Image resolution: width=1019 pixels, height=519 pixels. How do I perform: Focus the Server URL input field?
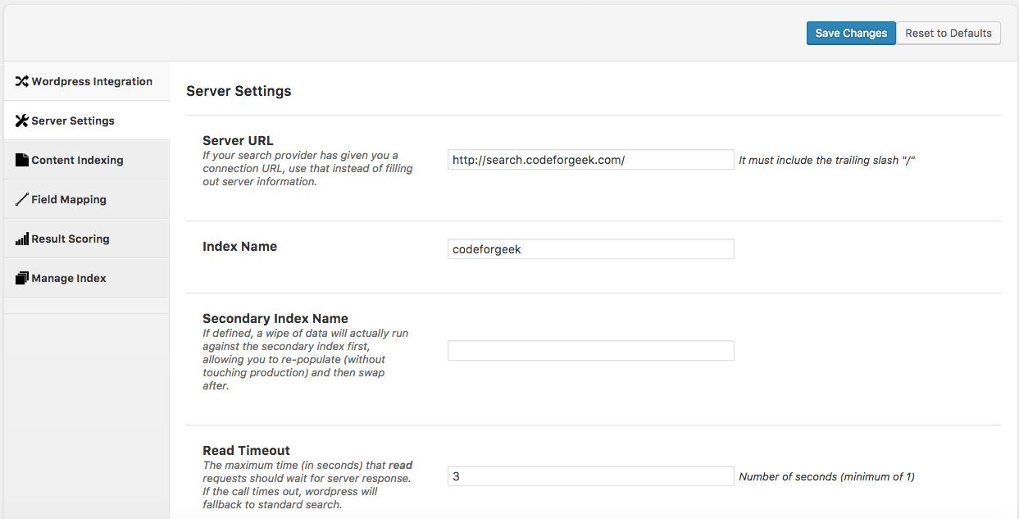coord(590,160)
